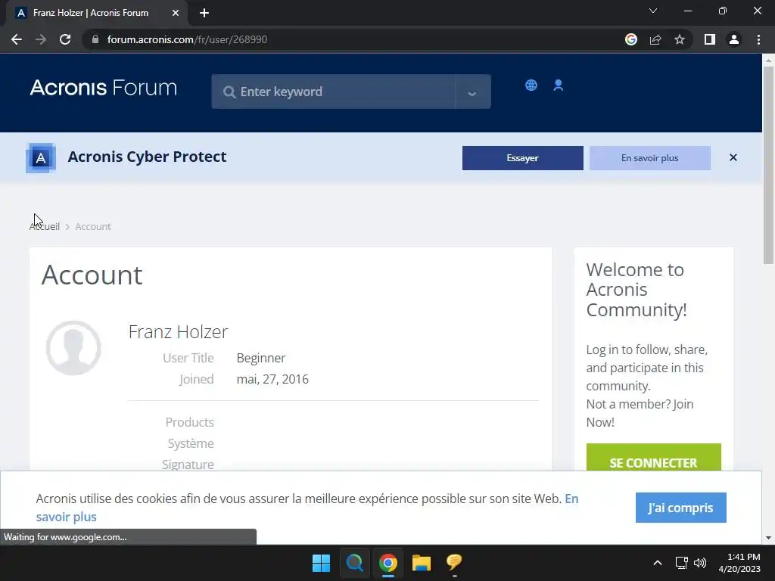Screen dimensions: 775x581
Task: Open Windows taskbar search
Action: [x=354, y=563]
